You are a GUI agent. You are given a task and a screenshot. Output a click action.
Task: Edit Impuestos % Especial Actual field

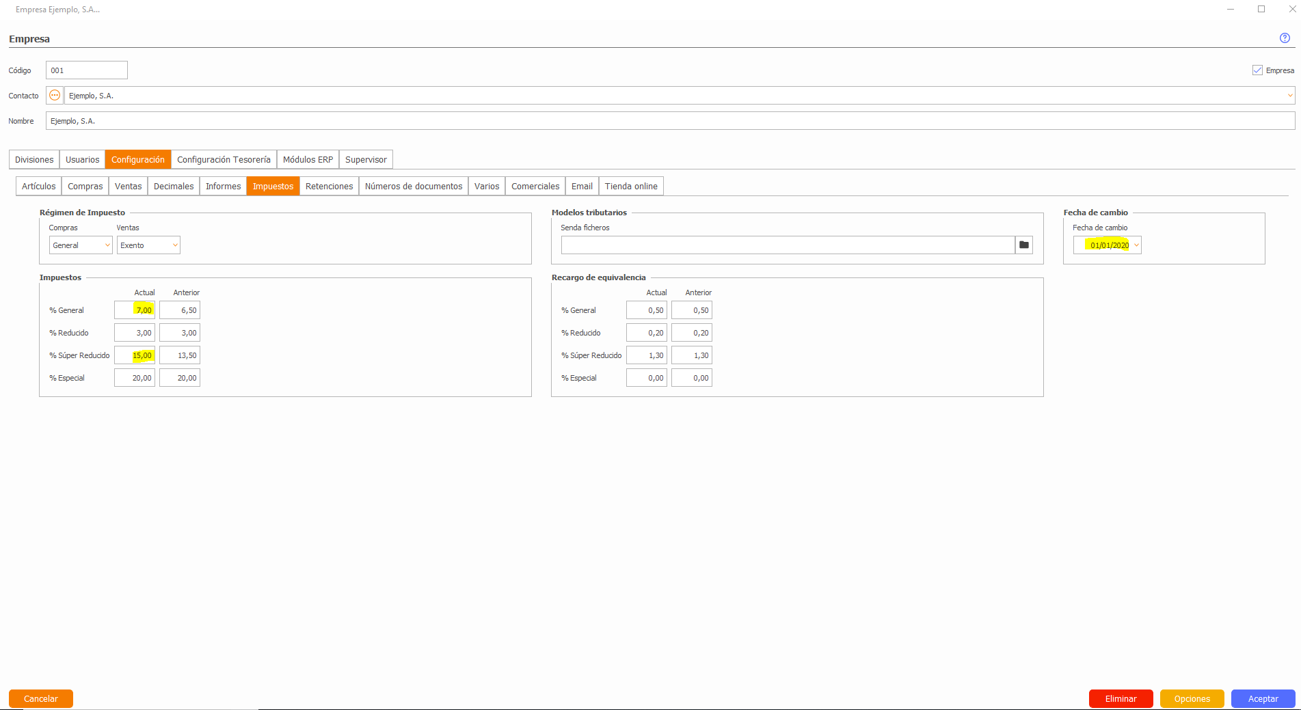click(x=135, y=378)
